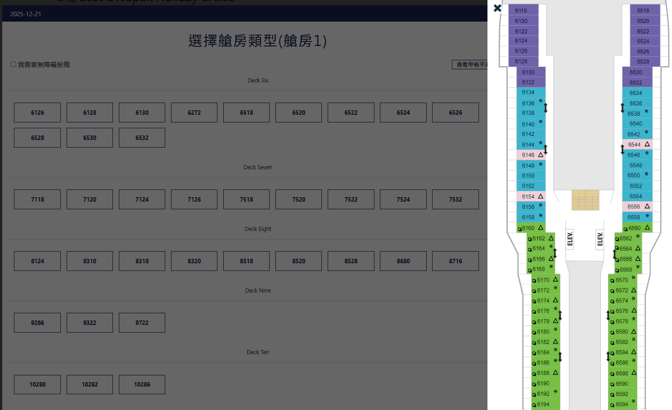Pick cabin 8716 button
Viewport: 672px width, 410px height.
pos(455,261)
